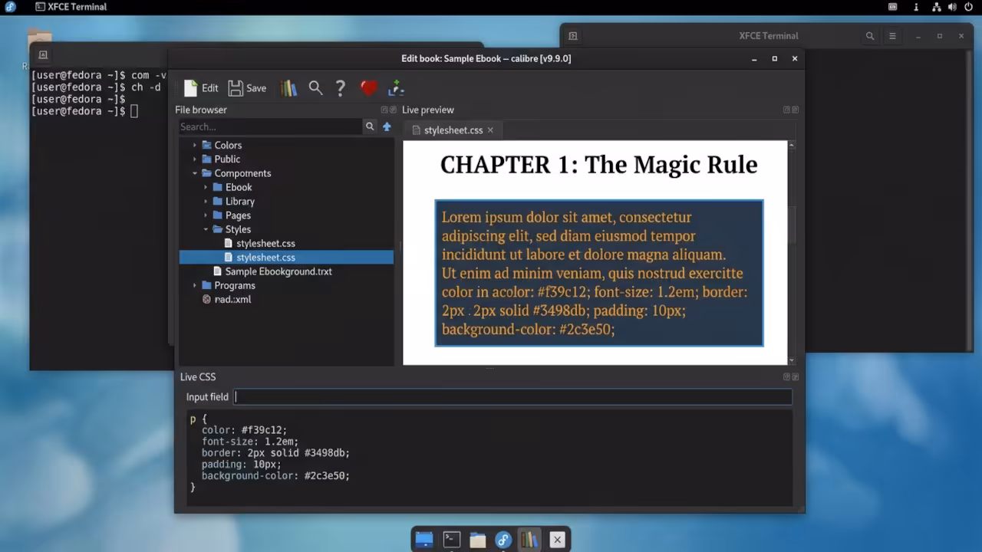Close the Live CSS panel
Image resolution: width=982 pixels, height=552 pixels.
795,377
